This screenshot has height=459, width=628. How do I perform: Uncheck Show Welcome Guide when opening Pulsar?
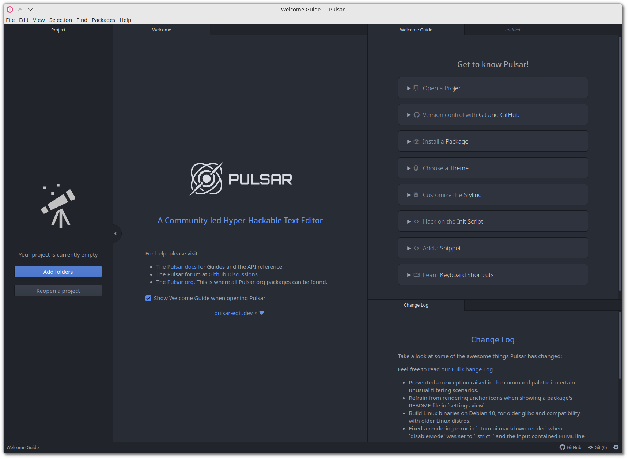(x=148, y=298)
